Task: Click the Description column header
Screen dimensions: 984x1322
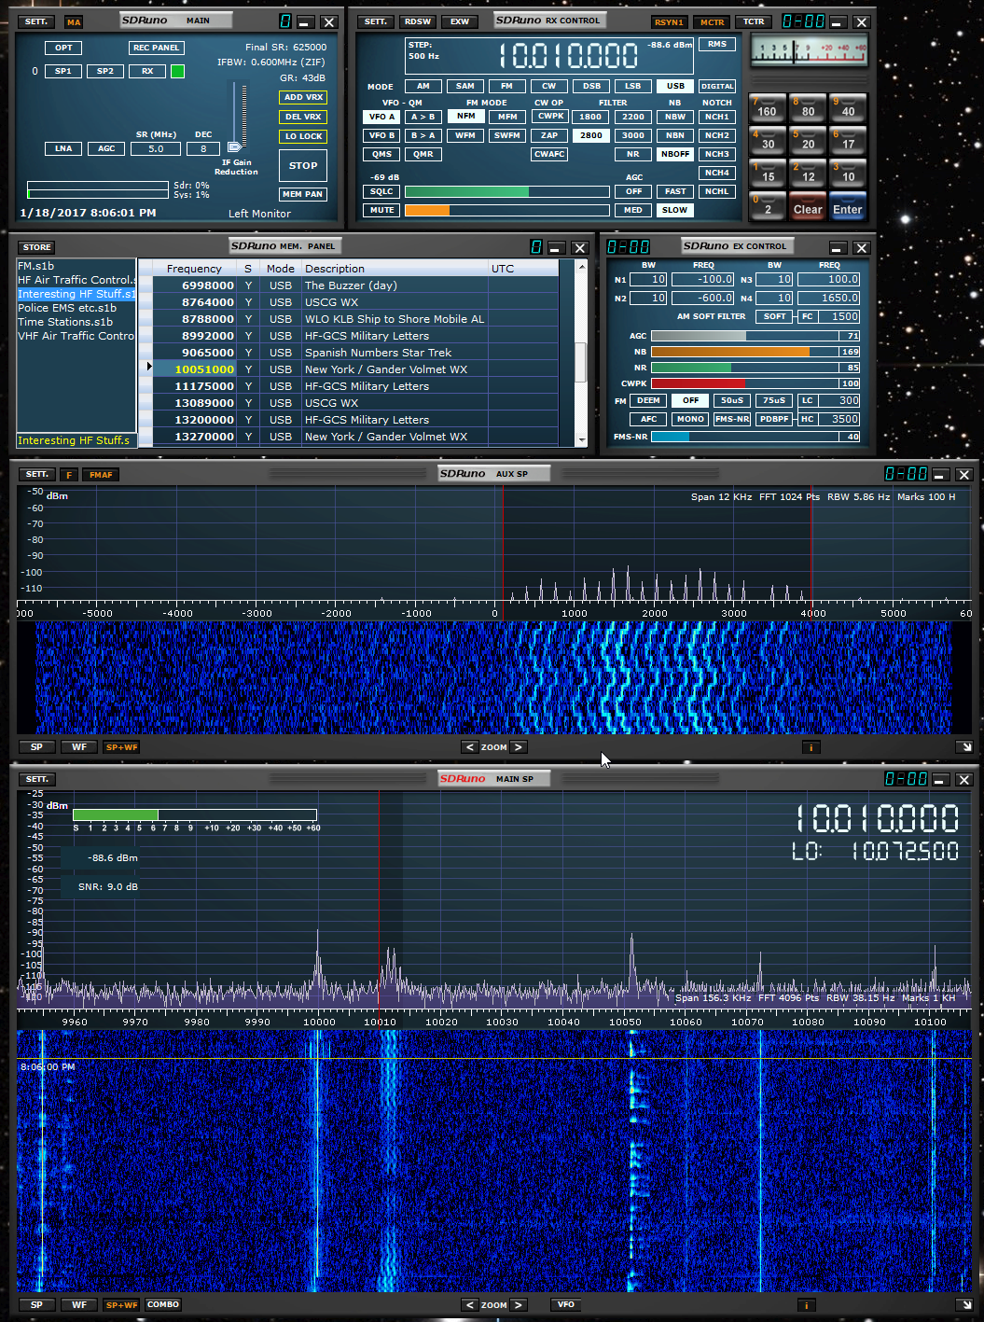Action: click(395, 269)
